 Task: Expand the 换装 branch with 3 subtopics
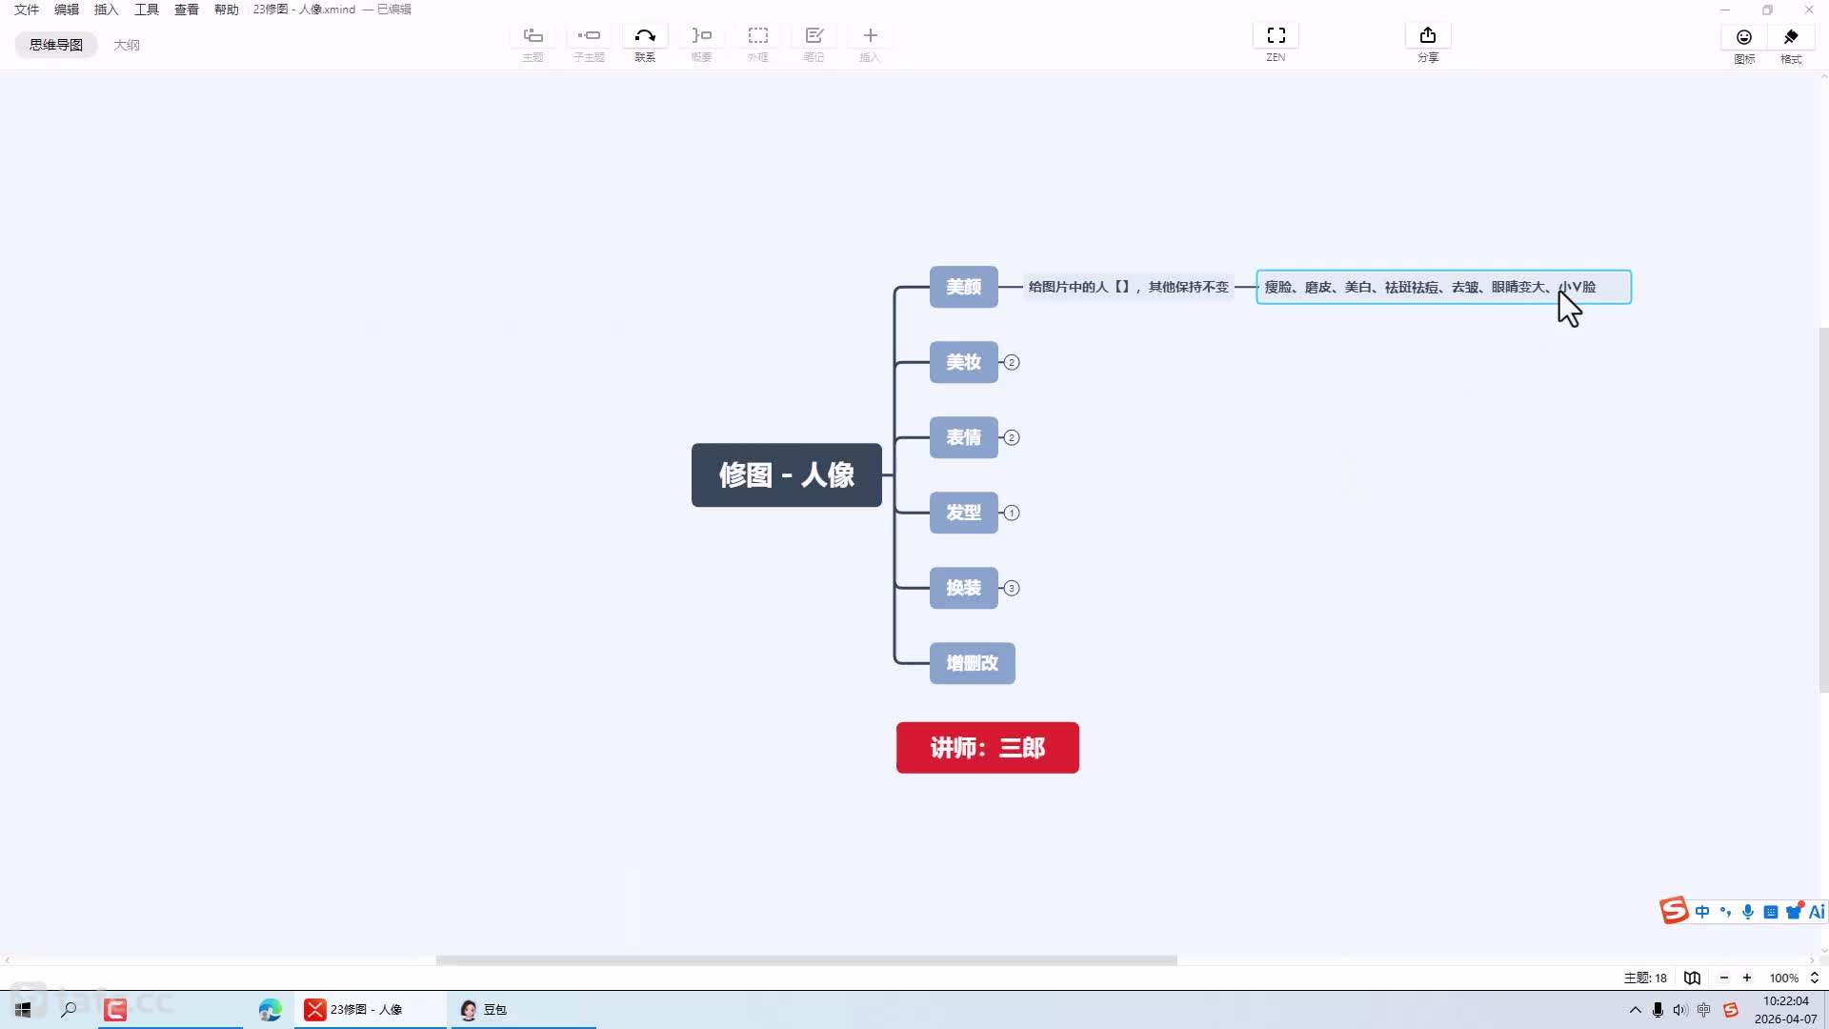1012,588
